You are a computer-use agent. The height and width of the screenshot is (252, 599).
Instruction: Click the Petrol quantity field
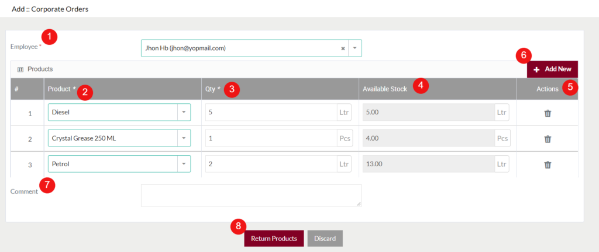(270, 164)
